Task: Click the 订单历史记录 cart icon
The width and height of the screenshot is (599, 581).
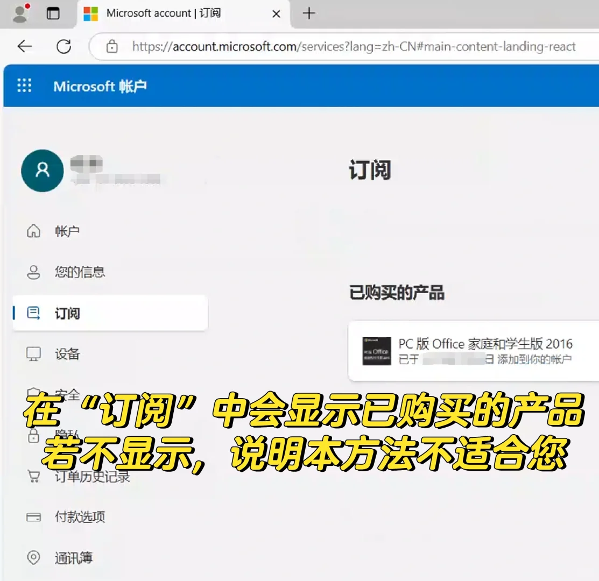Action: (x=34, y=477)
